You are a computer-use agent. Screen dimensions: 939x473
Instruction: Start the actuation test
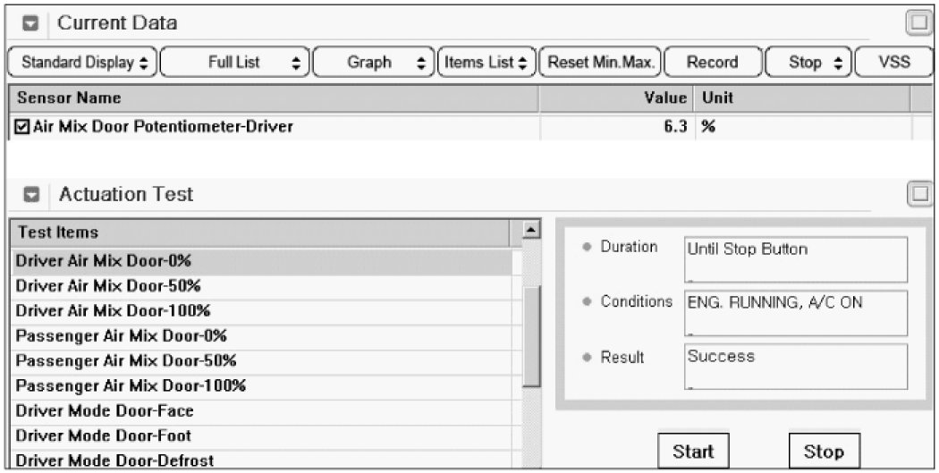click(x=693, y=452)
